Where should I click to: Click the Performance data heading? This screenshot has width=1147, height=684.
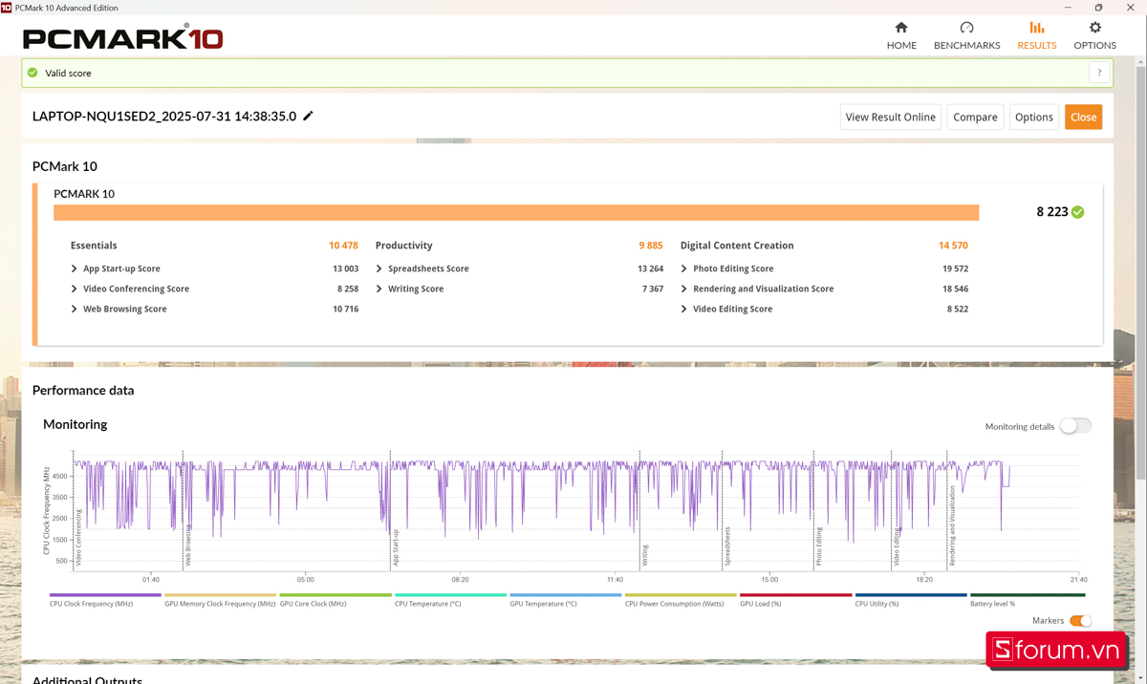point(83,390)
